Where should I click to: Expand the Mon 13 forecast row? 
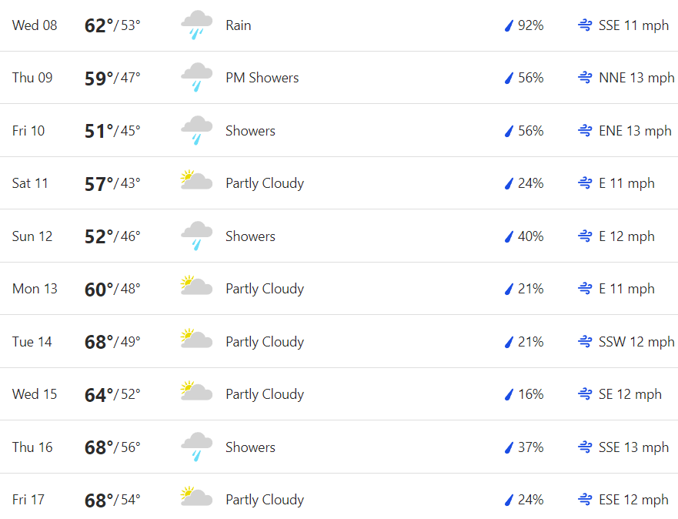[339, 289]
